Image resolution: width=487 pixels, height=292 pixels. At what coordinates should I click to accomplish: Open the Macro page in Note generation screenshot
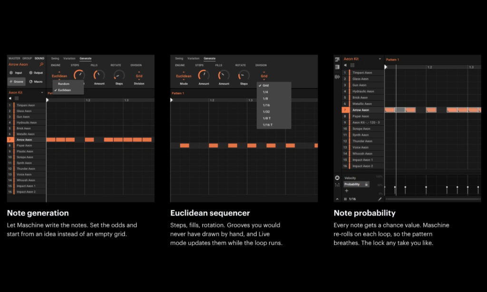click(36, 82)
